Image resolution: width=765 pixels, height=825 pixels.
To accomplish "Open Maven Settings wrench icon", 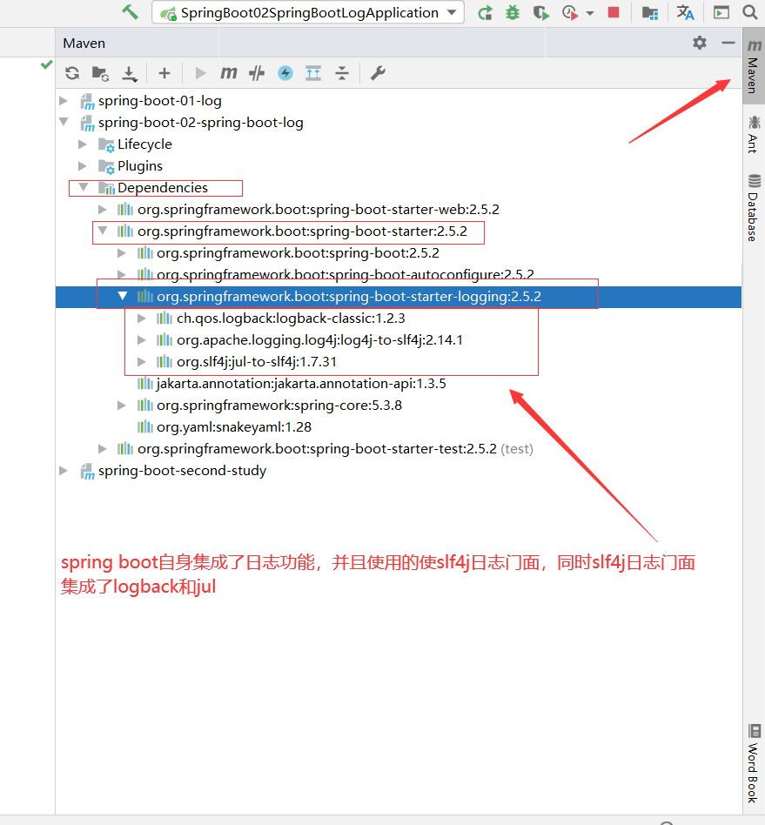I will [x=378, y=73].
